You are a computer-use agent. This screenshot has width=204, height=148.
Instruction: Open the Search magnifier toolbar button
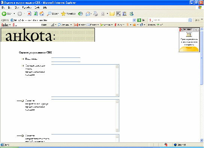coord(52,14)
